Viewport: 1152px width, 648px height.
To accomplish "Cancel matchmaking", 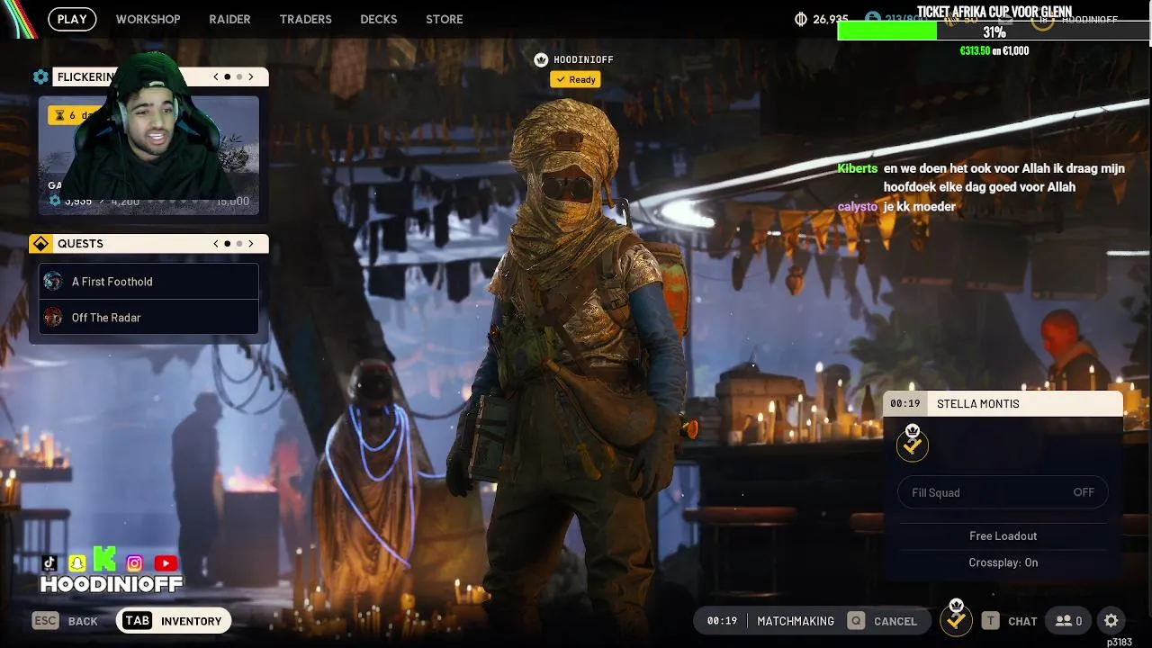I will (895, 621).
